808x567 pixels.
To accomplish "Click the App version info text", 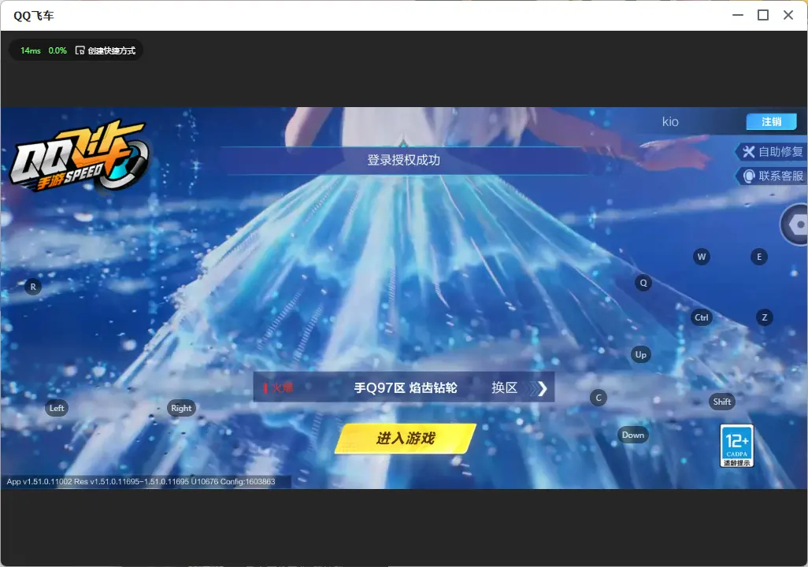I will coord(141,481).
